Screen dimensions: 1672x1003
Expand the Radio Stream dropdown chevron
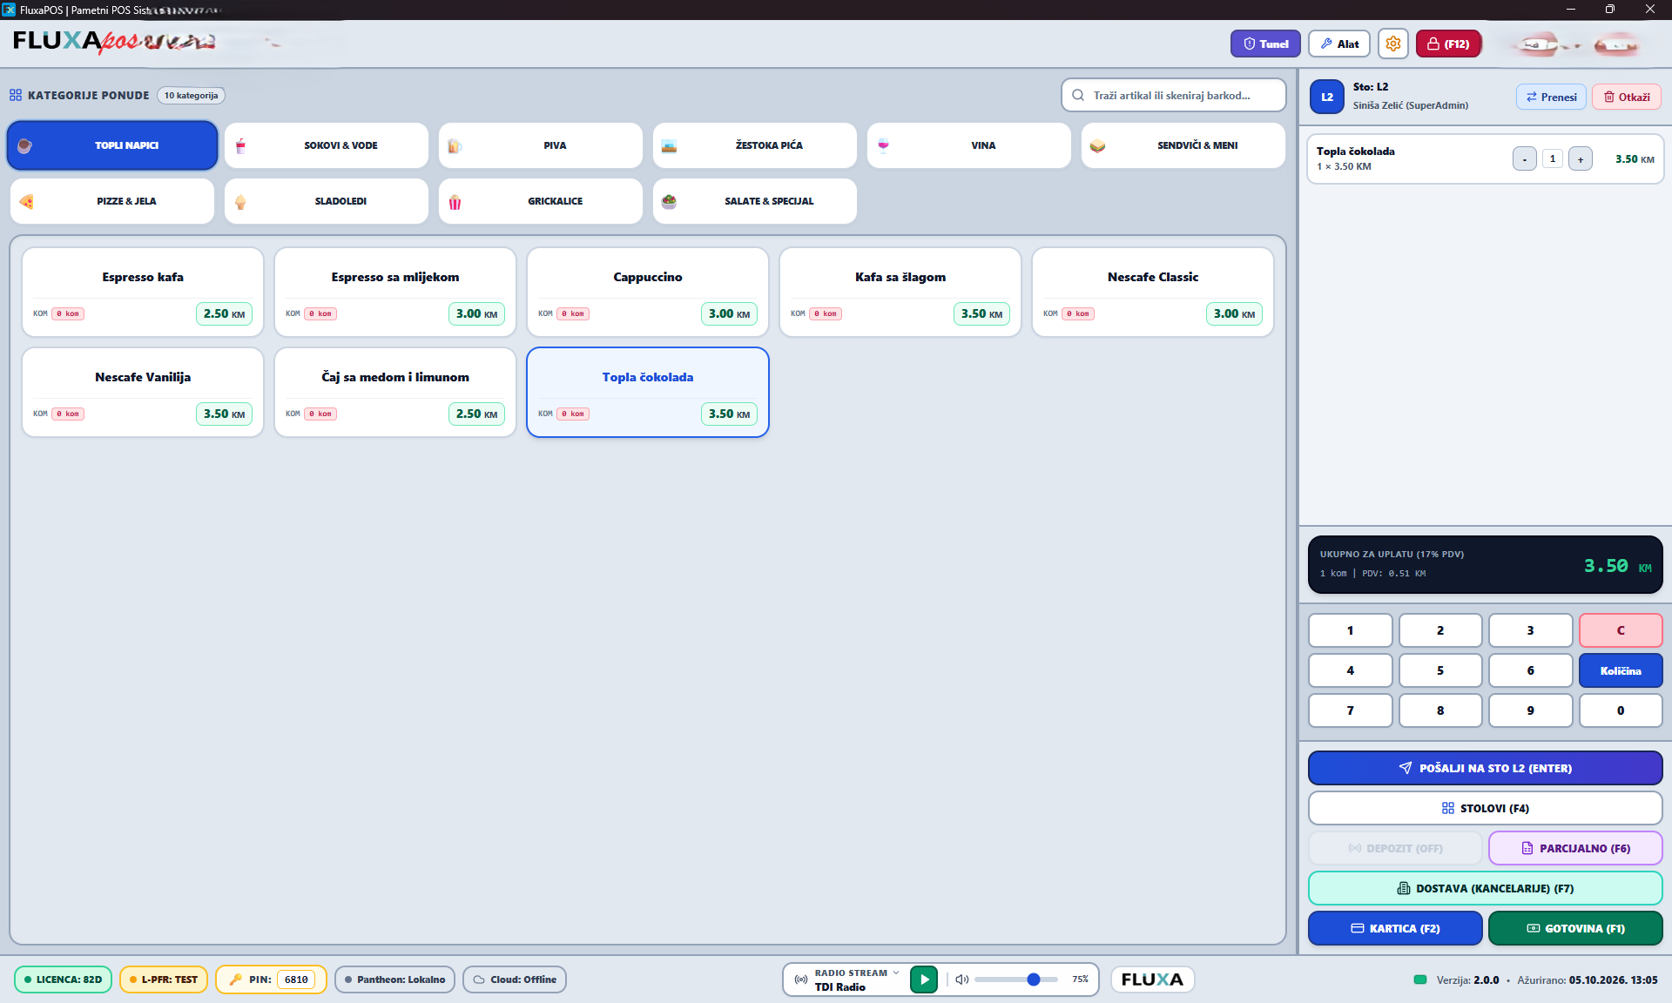[x=895, y=973]
